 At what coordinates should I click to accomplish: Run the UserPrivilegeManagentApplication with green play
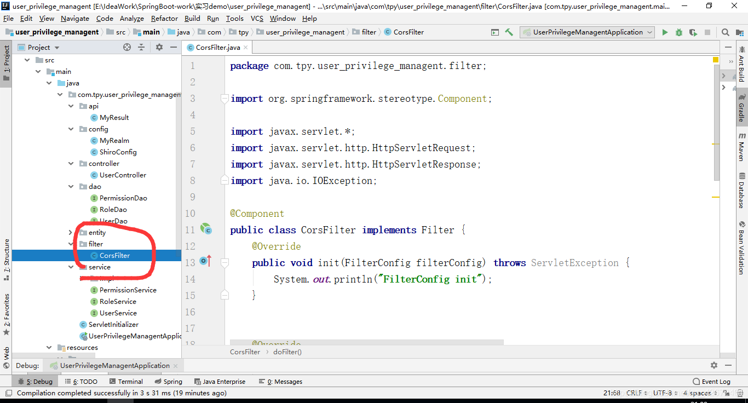click(665, 32)
